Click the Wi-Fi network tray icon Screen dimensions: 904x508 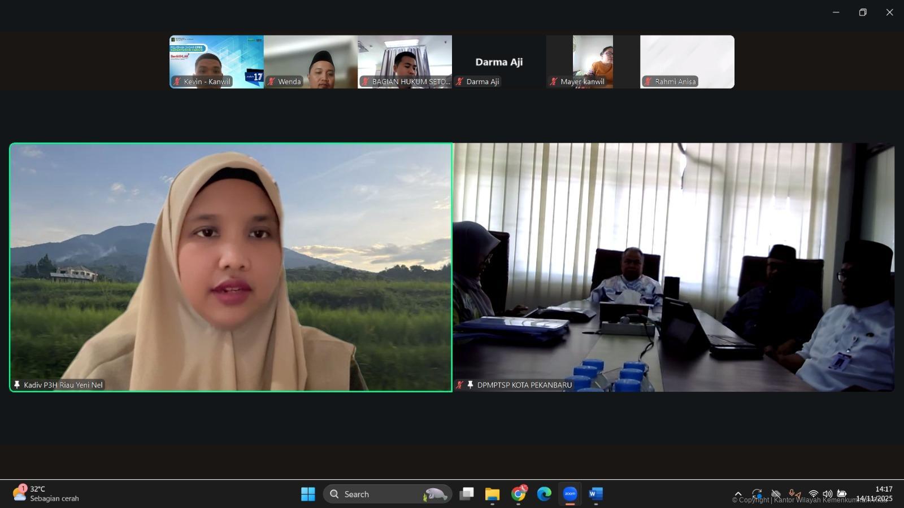813,494
